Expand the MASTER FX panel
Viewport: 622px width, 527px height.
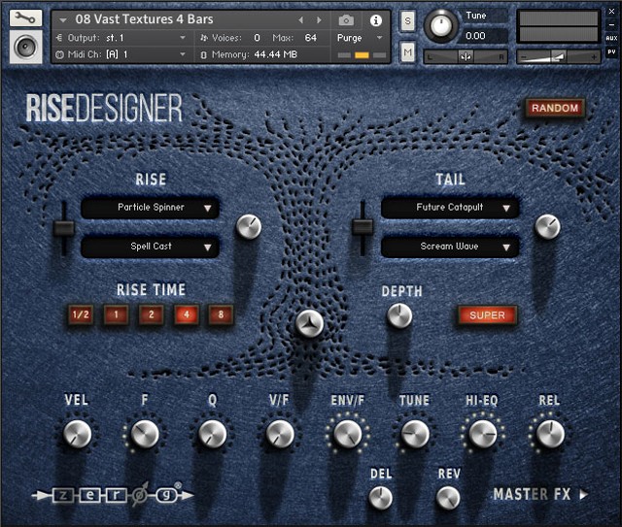[x=540, y=495]
